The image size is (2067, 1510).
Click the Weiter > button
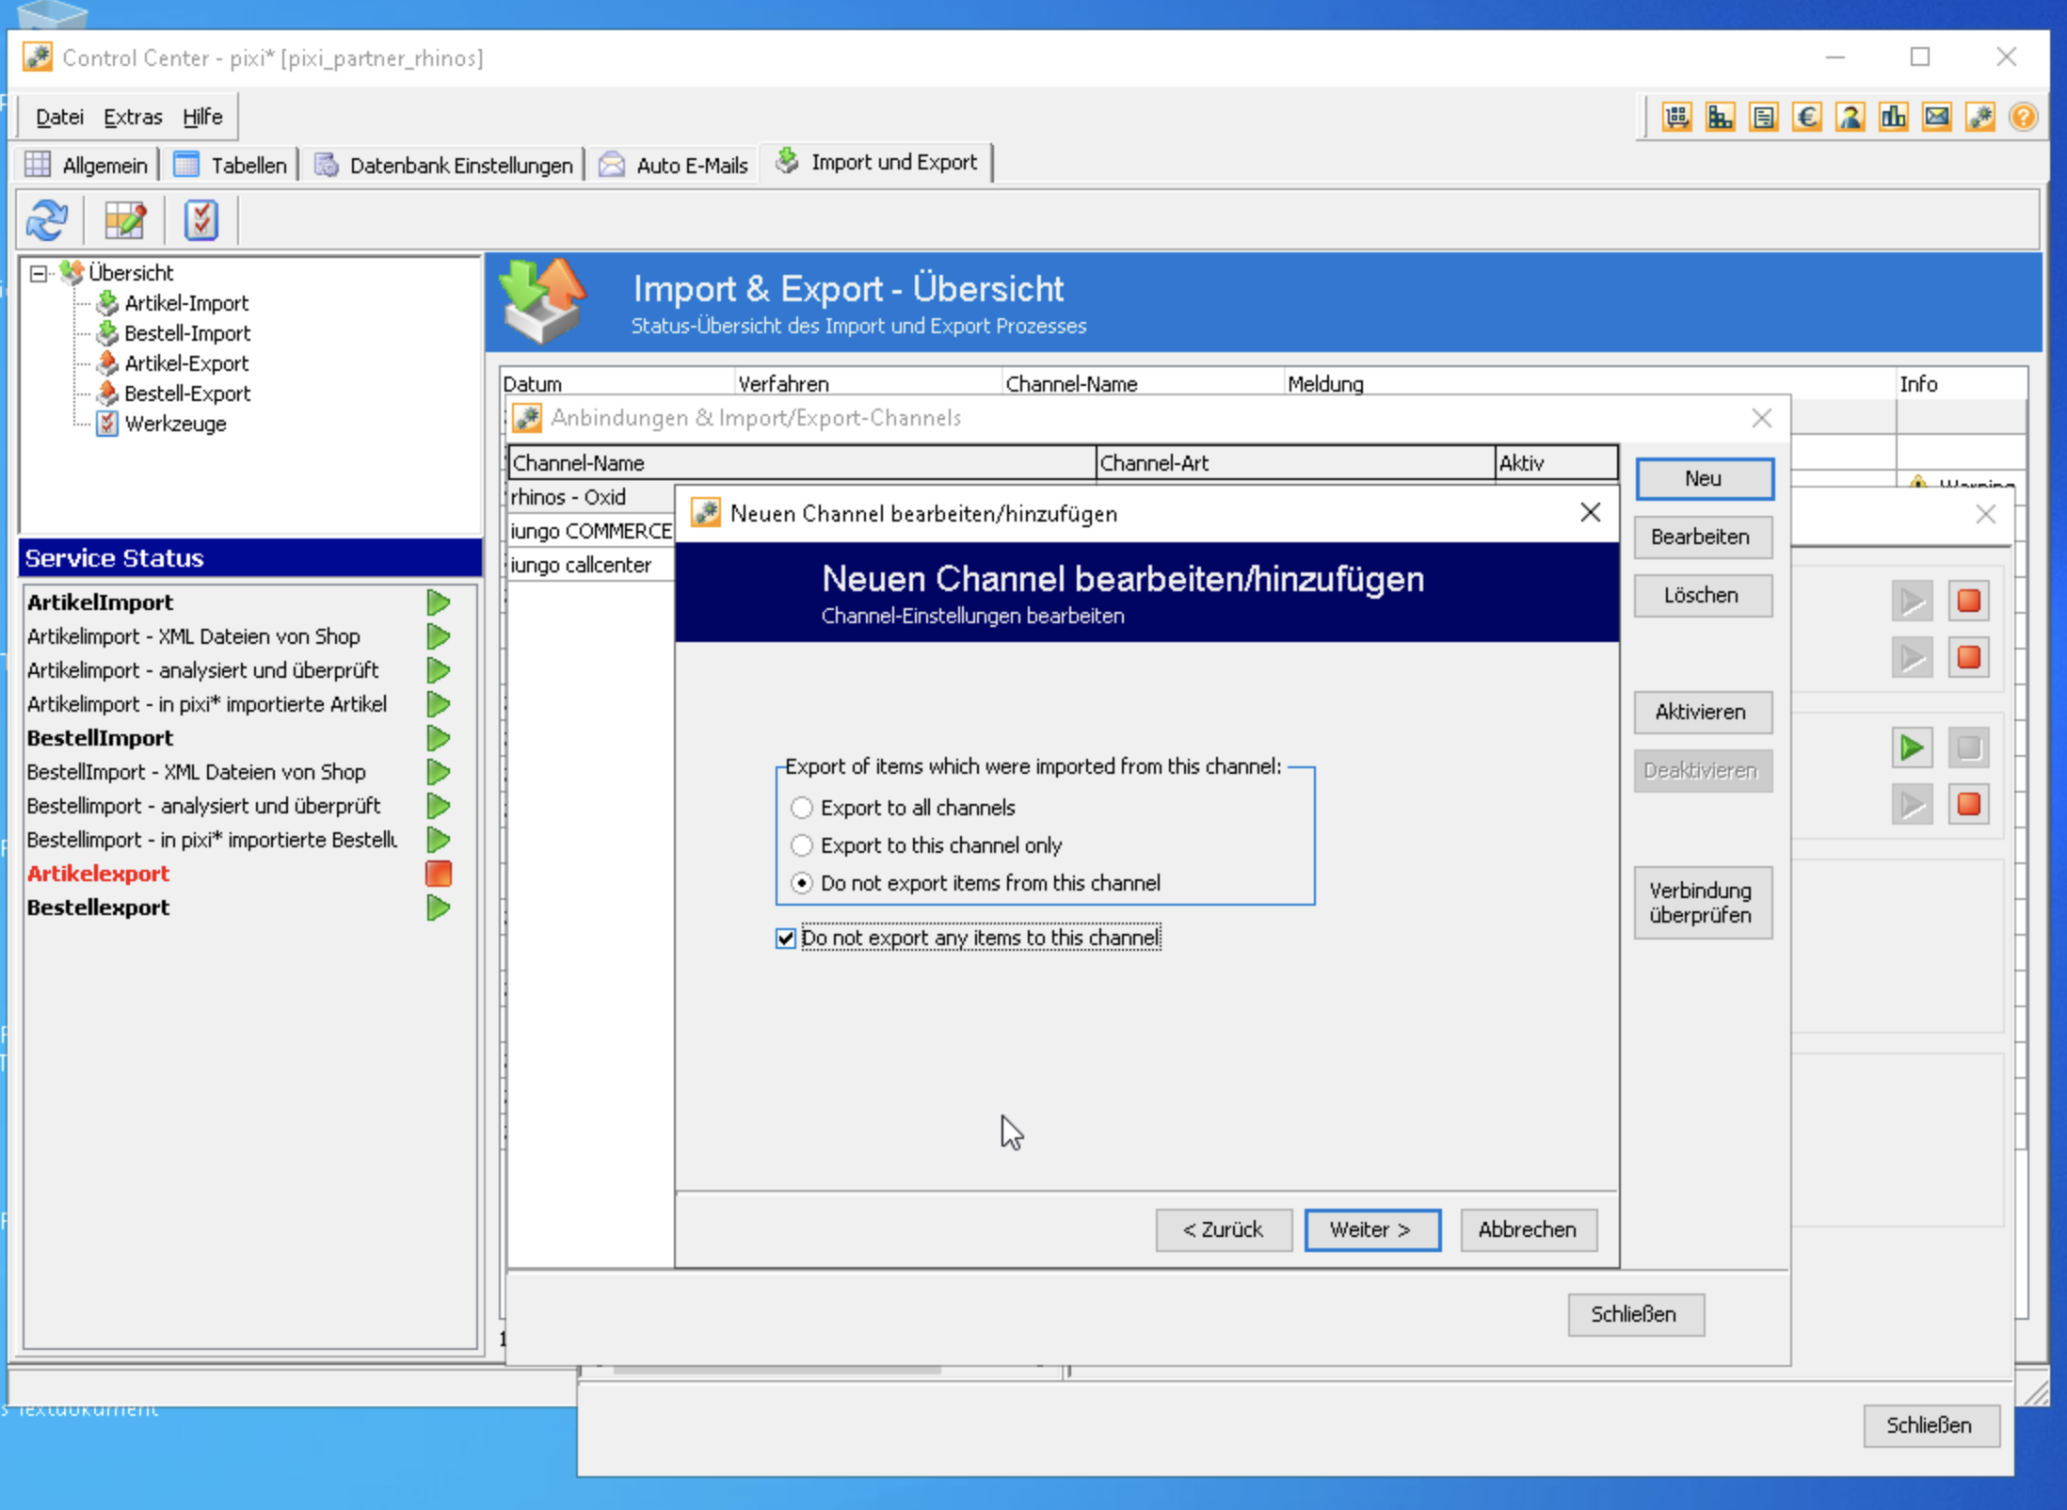(x=1371, y=1229)
